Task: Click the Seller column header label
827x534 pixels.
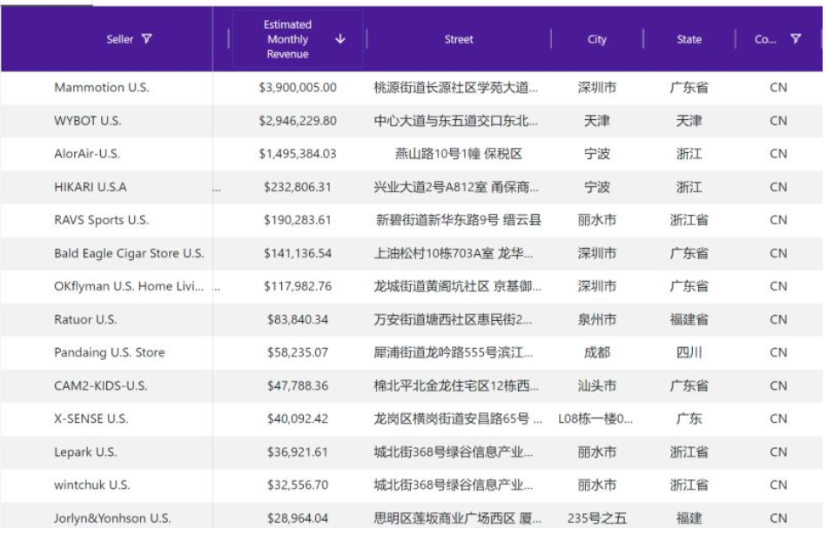Action: click(120, 39)
